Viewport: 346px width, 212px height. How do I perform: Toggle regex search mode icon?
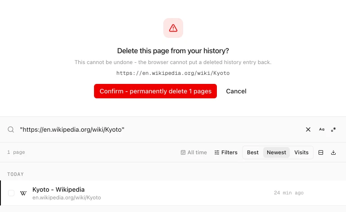point(333,129)
